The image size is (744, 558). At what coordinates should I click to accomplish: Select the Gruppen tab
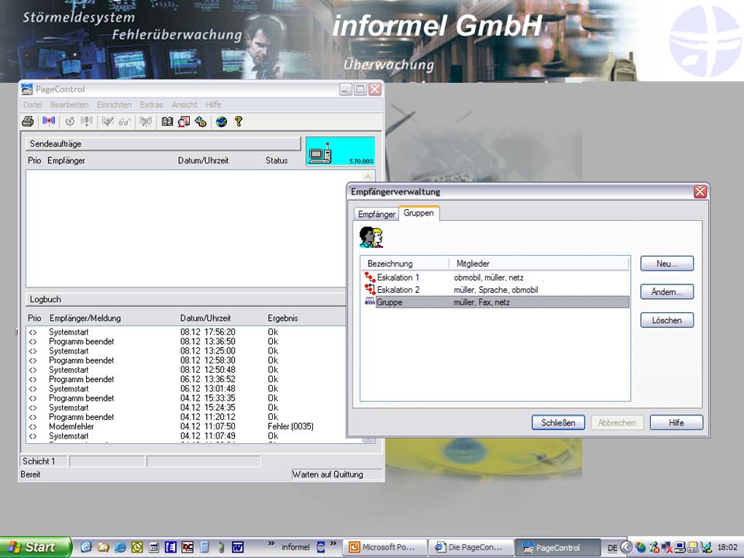(419, 213)
